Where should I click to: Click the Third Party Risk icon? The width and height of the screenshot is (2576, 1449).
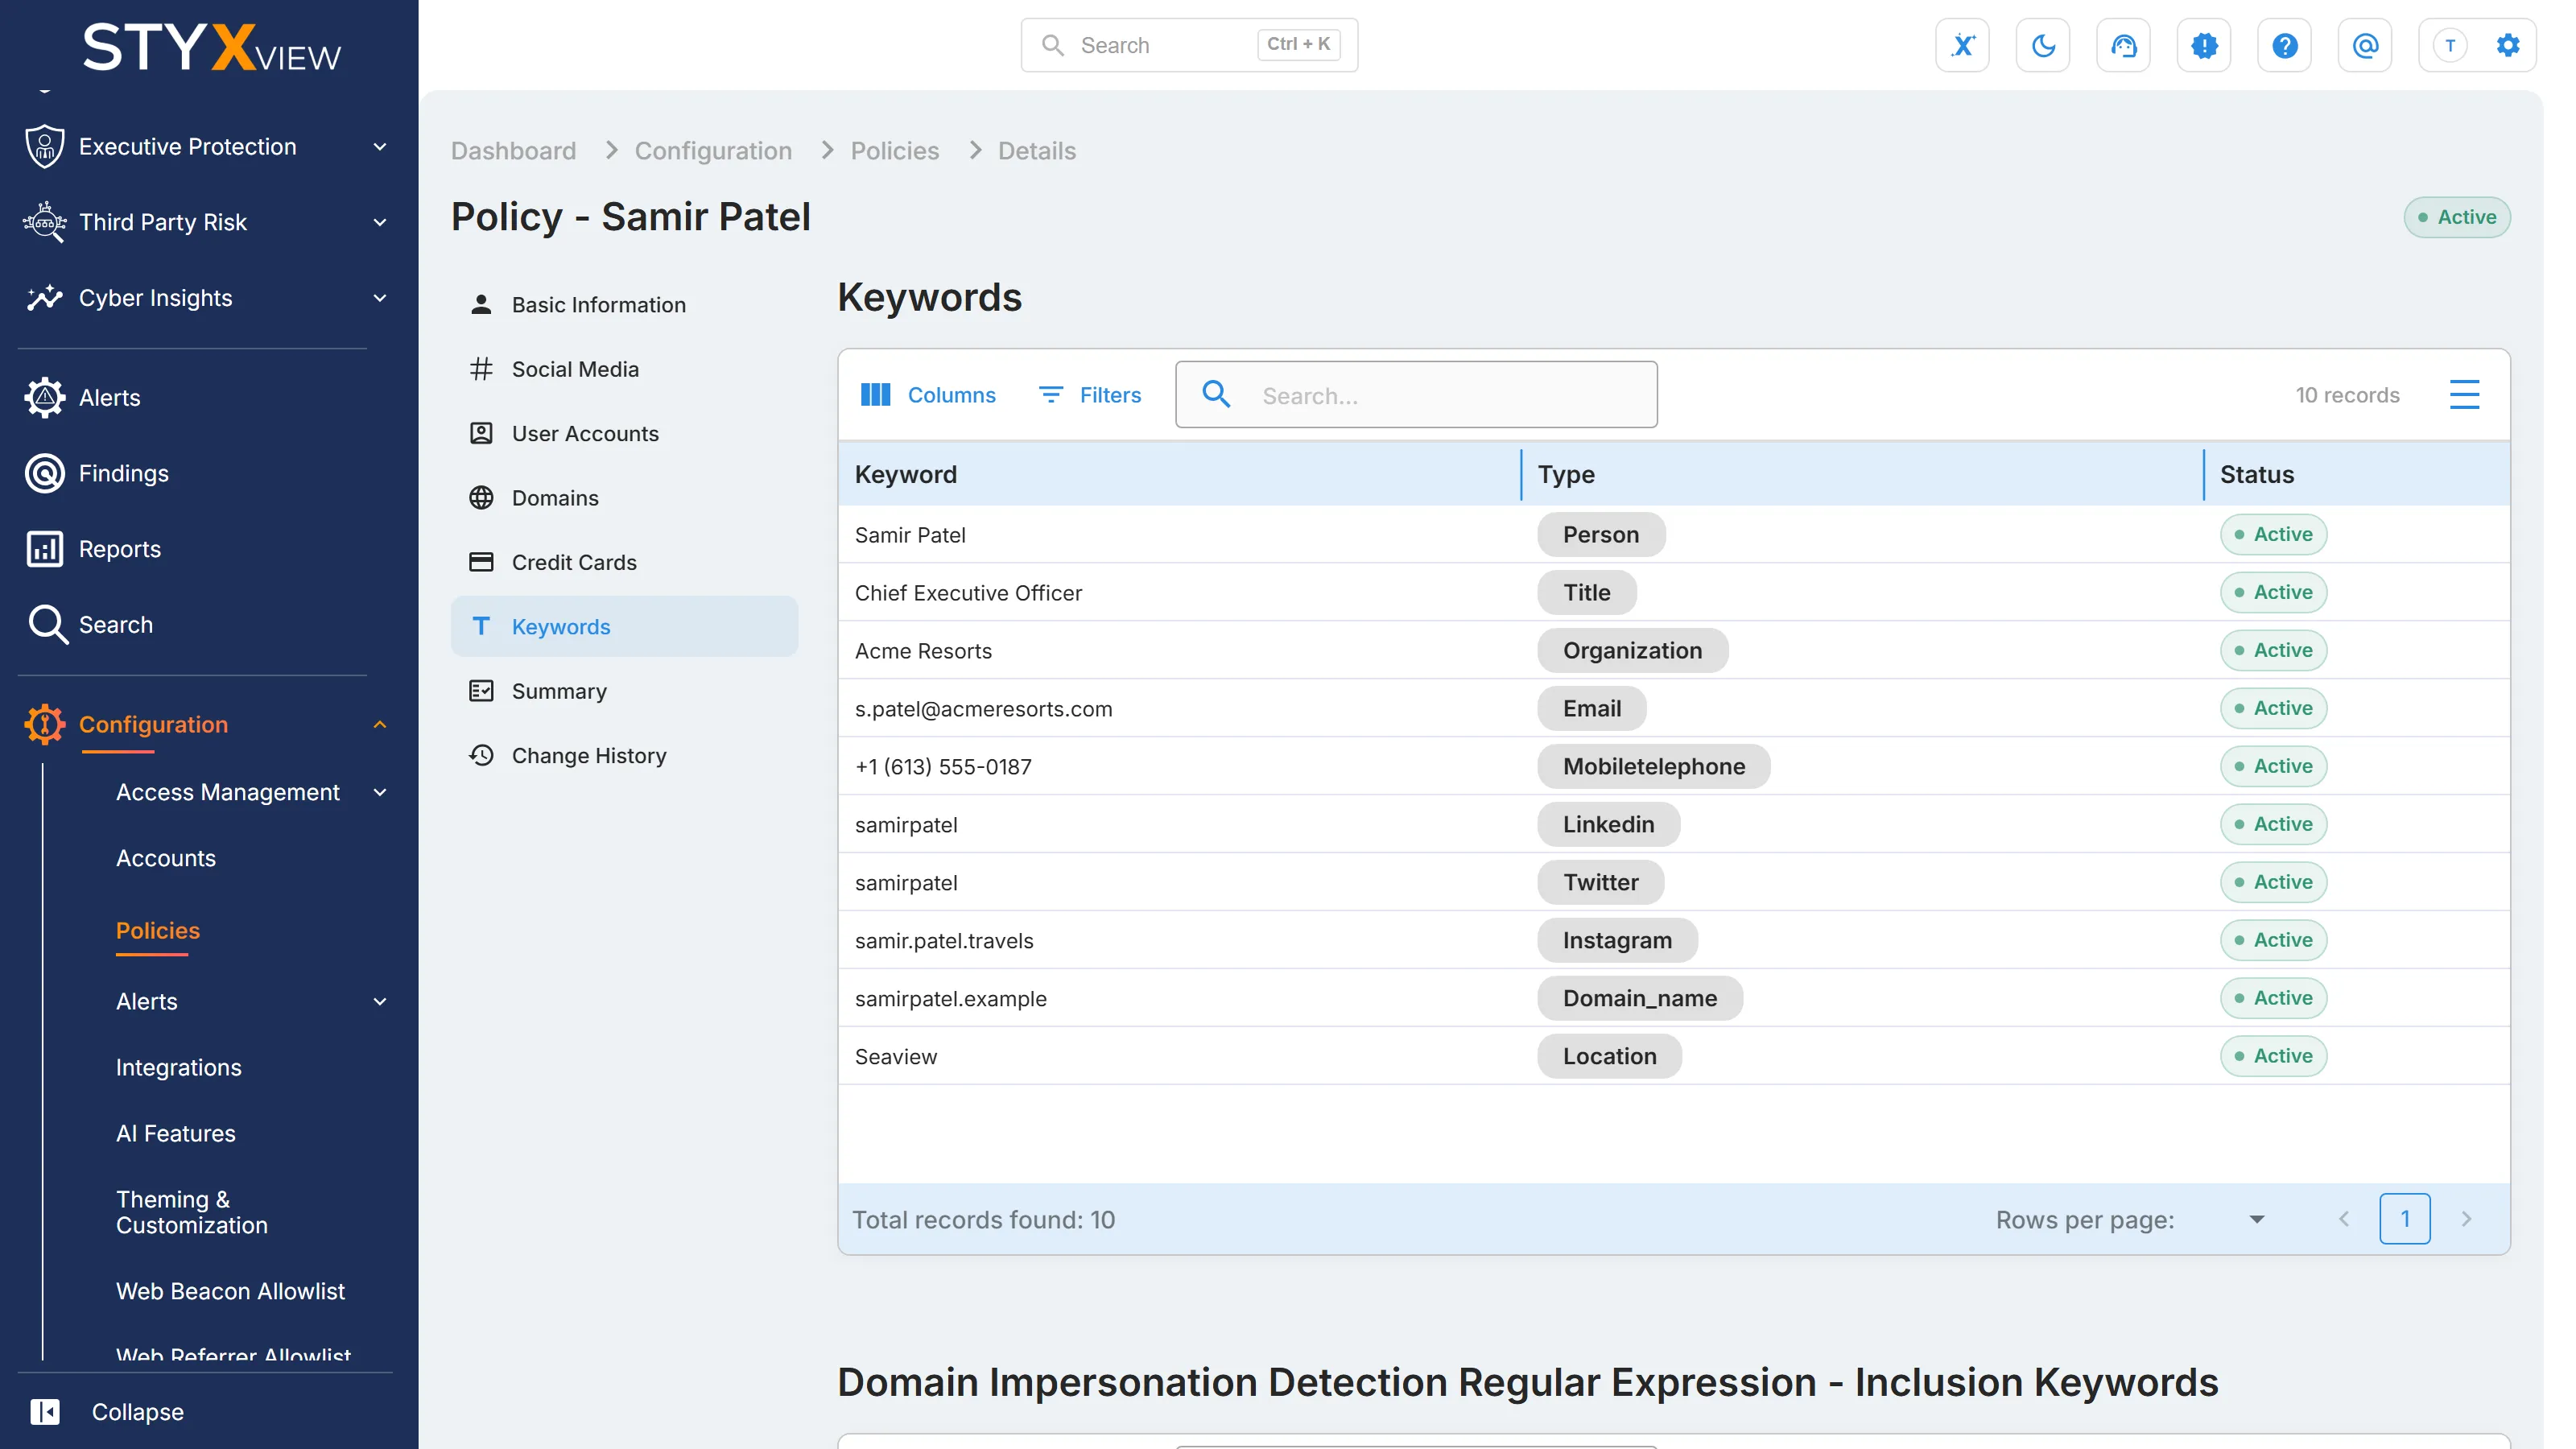pyautogui.click(x=45, y=222)
